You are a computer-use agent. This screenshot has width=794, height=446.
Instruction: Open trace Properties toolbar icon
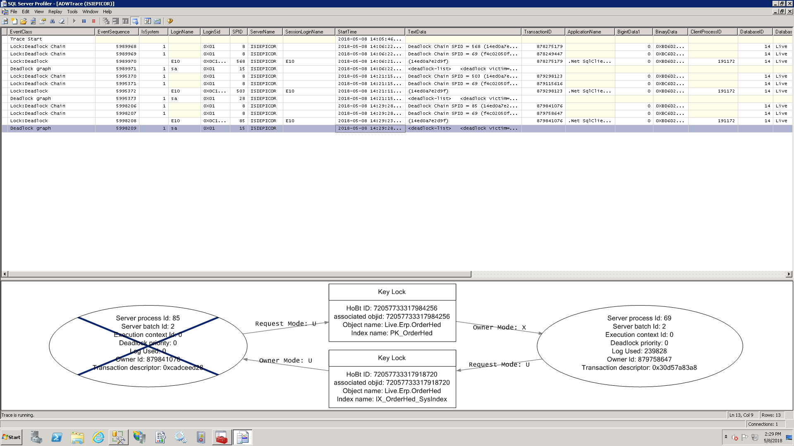pos(43,21)
